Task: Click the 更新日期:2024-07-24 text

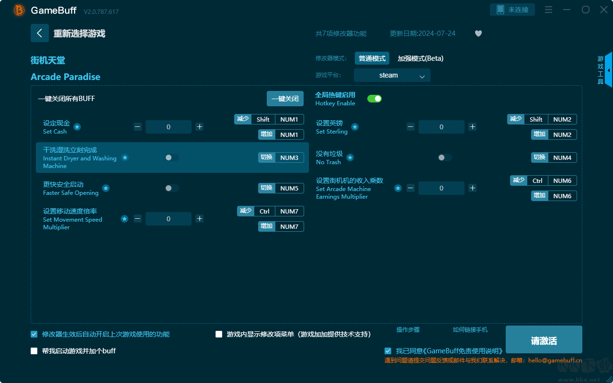Action: pyautogui.click(x=423, y=34)
